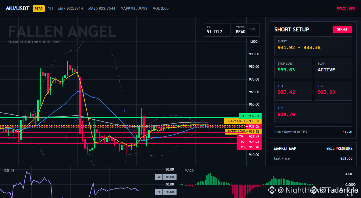
Task: Click the SELL PRESSURE label
Action: [x=339, y=149]
